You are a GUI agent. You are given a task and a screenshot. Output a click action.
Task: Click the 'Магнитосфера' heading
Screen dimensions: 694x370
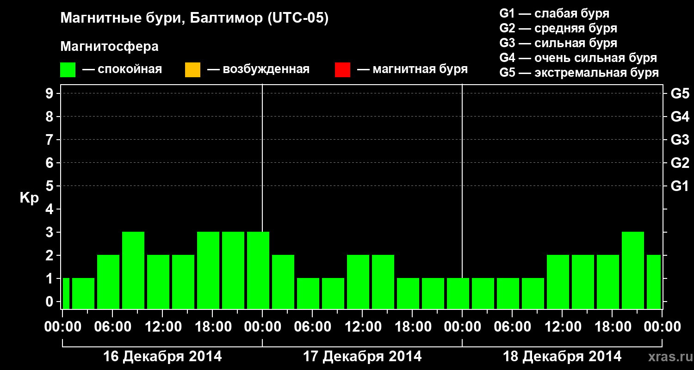(x=109, y=47)
